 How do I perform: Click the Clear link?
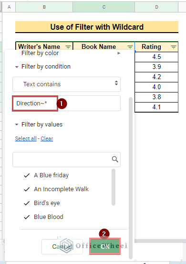click(47, 138)
